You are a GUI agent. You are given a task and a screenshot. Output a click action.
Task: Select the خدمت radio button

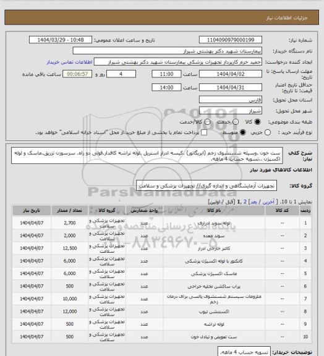pos(236,122)
